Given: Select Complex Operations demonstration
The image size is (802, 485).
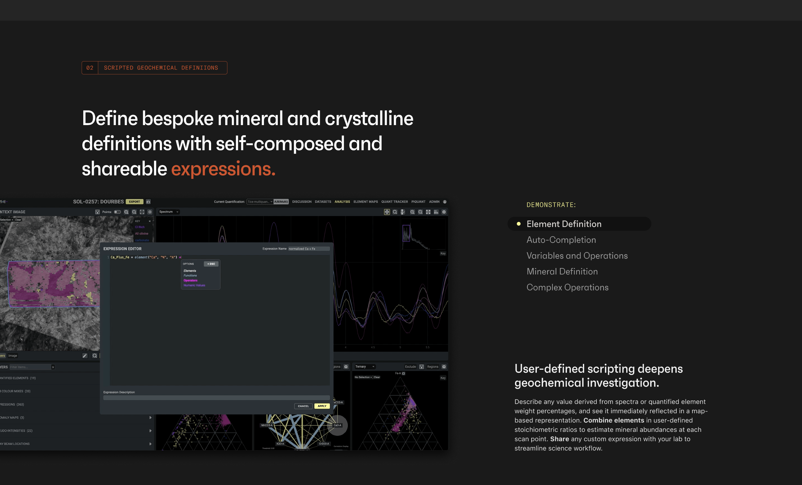Looking at the screenshot, I should (x=567, y=288).
